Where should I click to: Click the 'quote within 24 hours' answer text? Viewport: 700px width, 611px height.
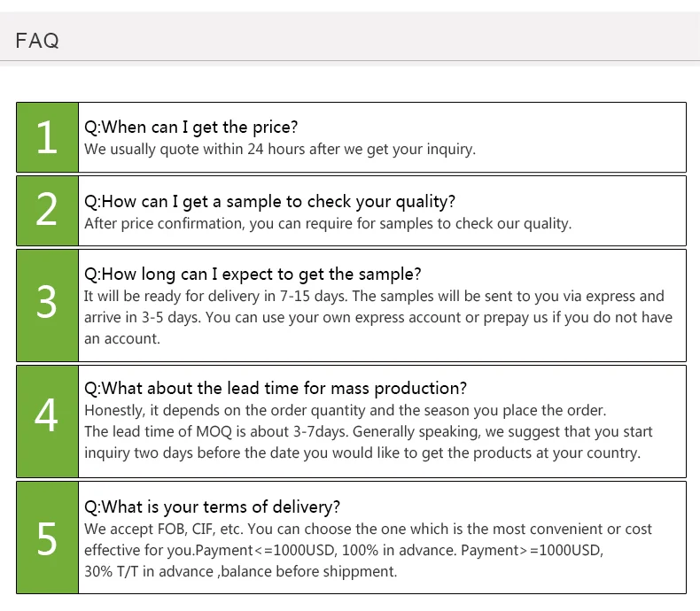tap(279, 149)
